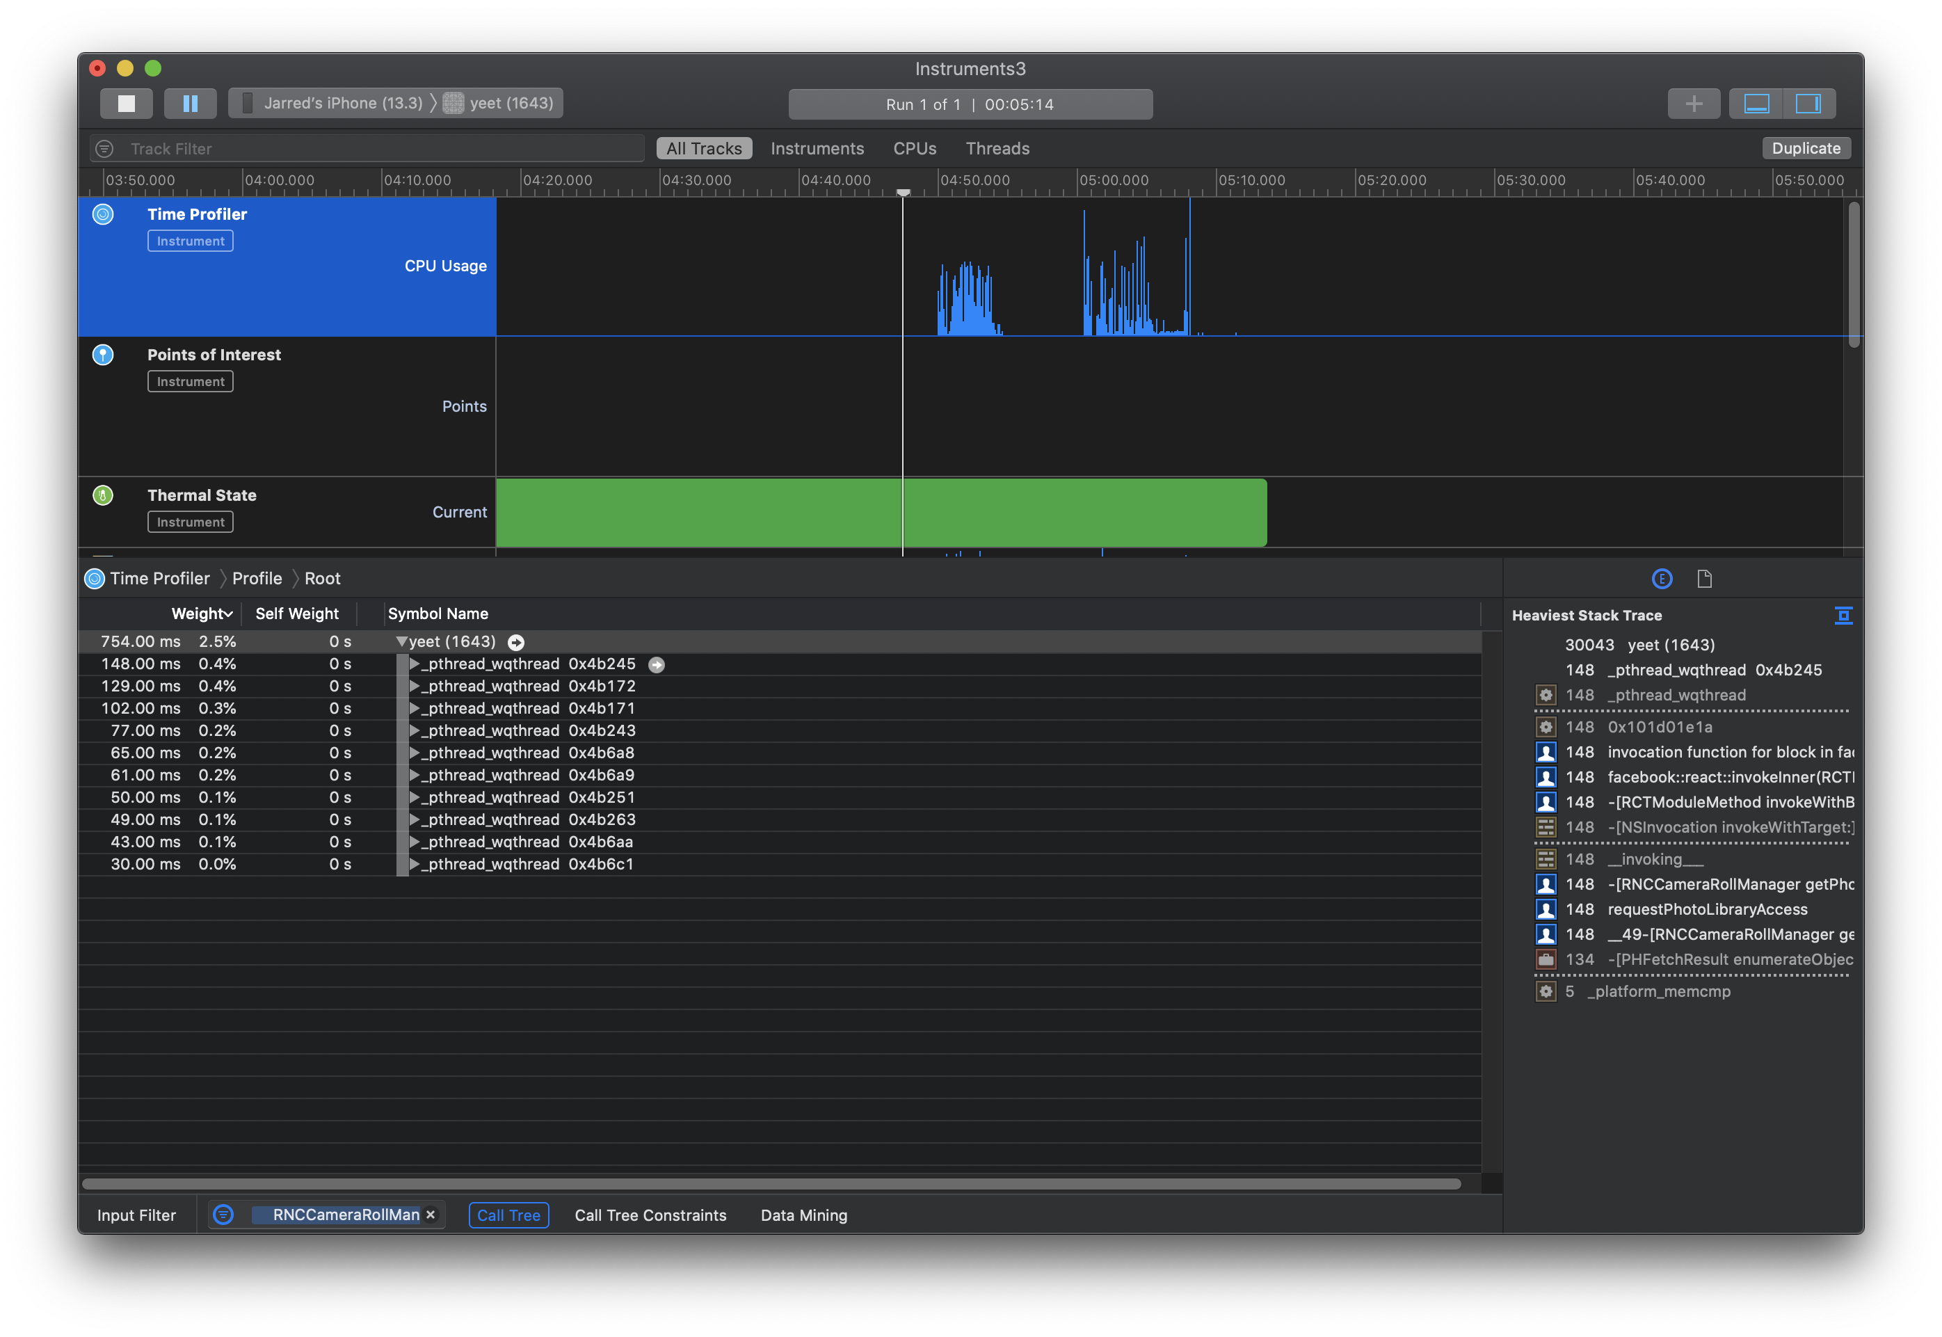Click the Time Profiler instrument icon
Image resolution: width=1942 pixels, height=1337 pixels.
tap(103, 214)
